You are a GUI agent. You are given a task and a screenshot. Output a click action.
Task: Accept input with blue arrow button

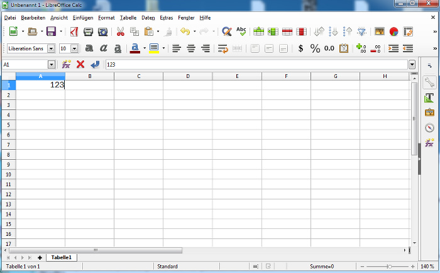tap(95, 65)
